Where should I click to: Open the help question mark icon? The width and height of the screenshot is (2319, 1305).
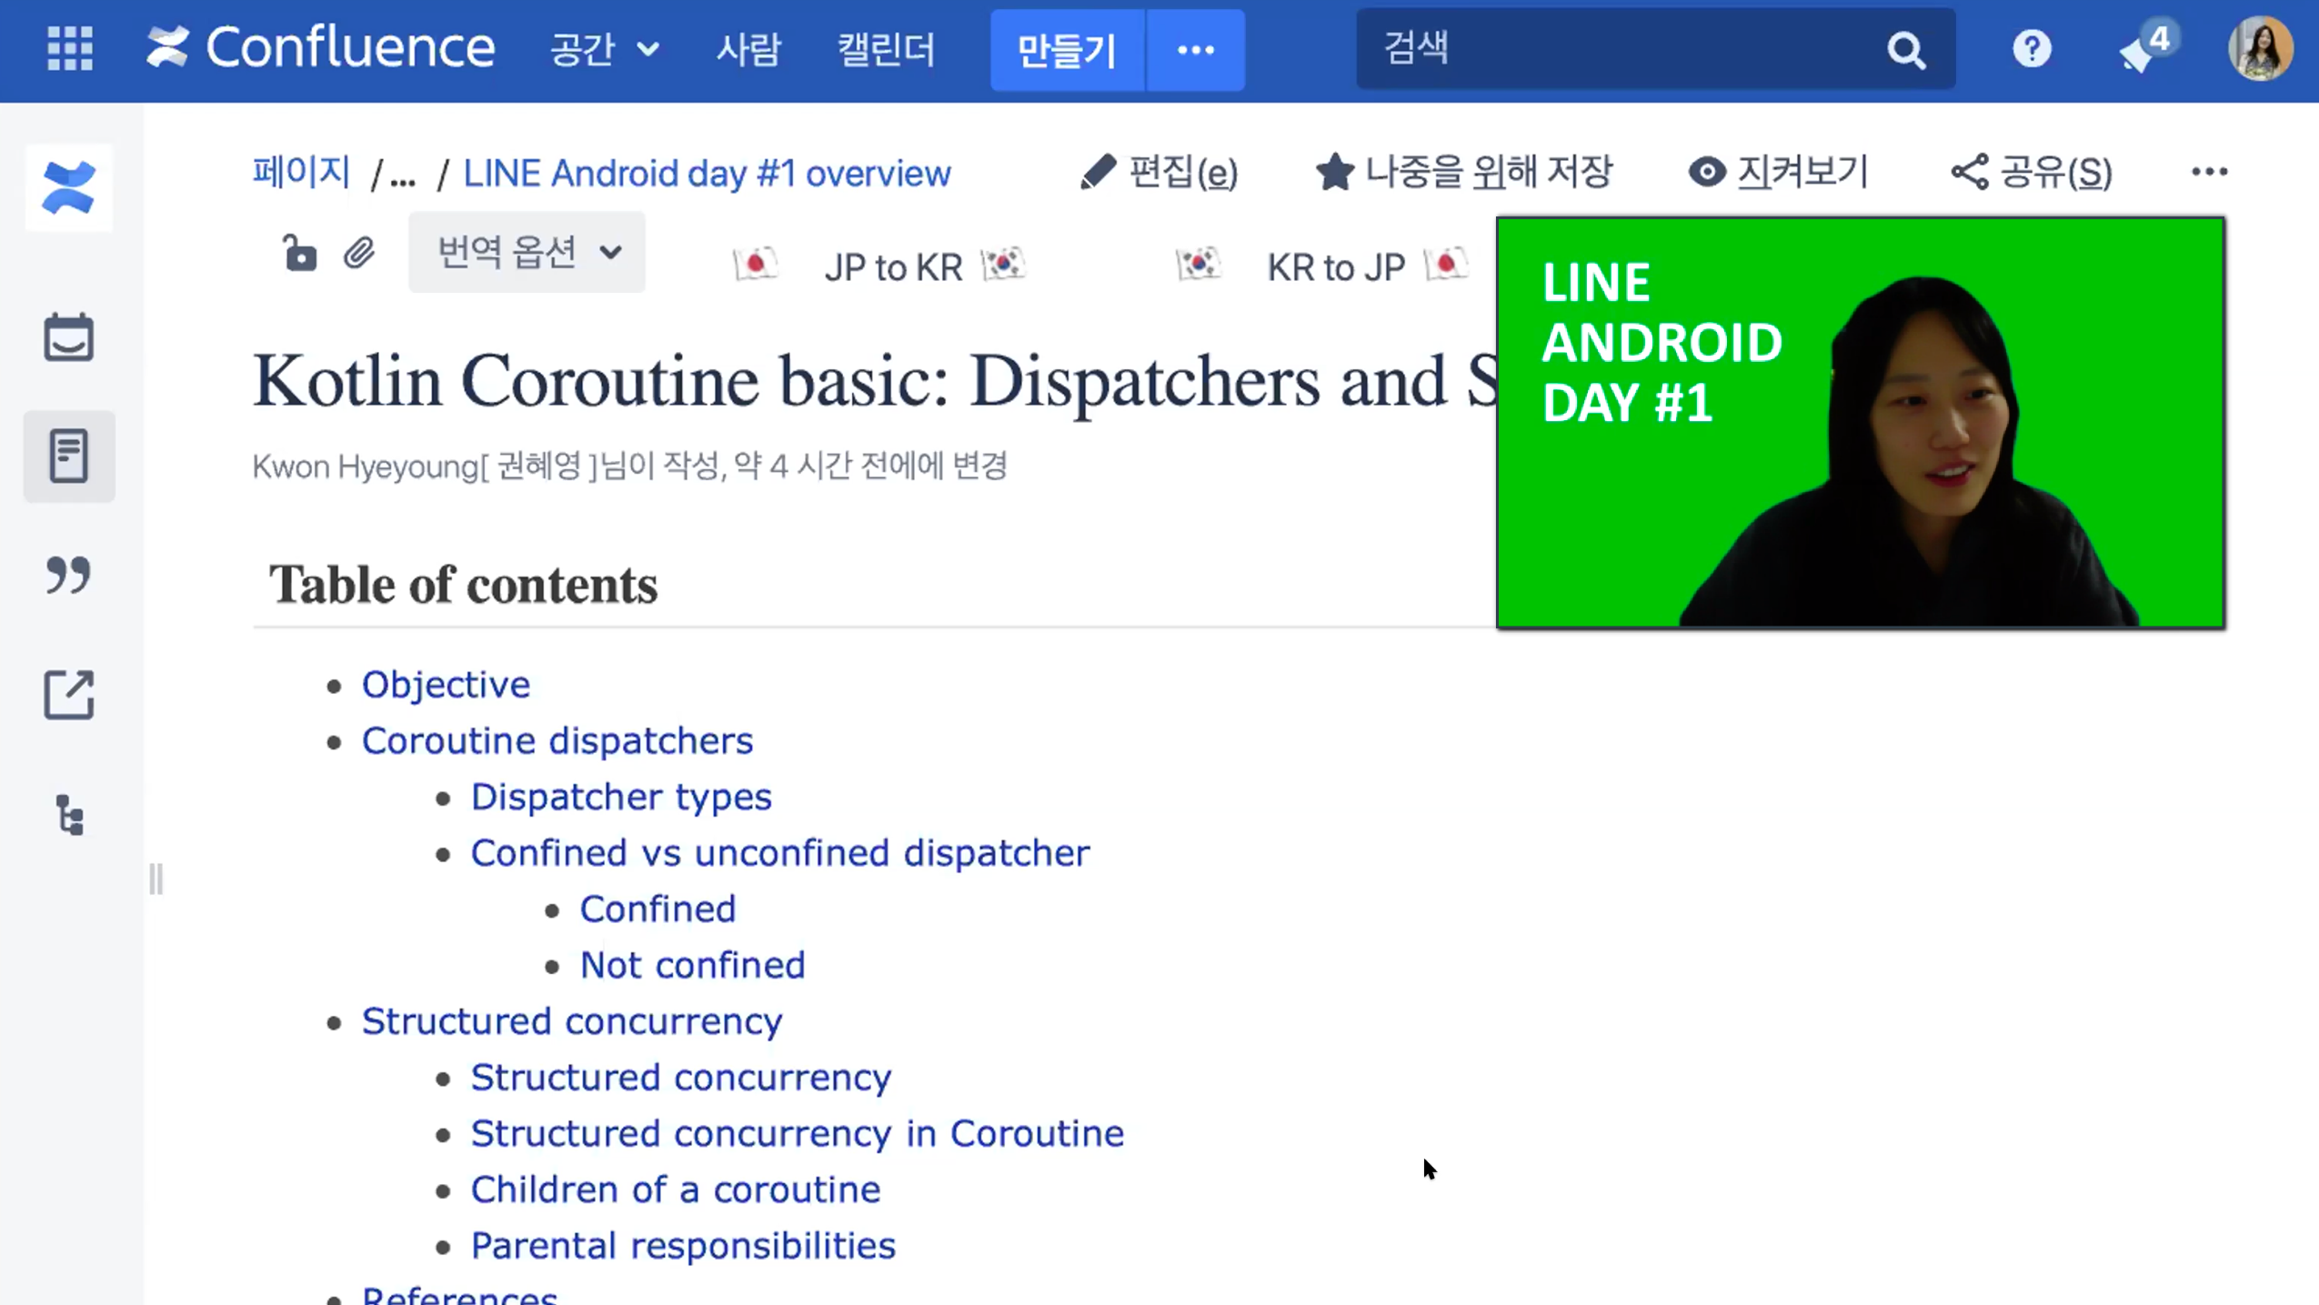click(2032, 48)
